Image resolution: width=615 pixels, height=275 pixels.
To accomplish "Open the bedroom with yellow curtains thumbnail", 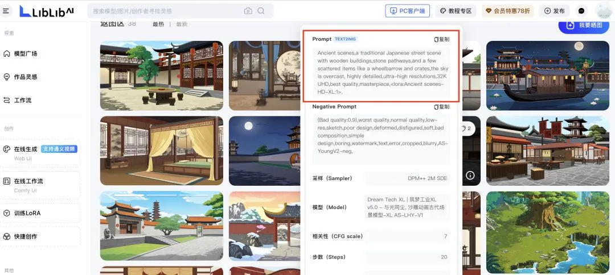I will [x=162, y=151].
